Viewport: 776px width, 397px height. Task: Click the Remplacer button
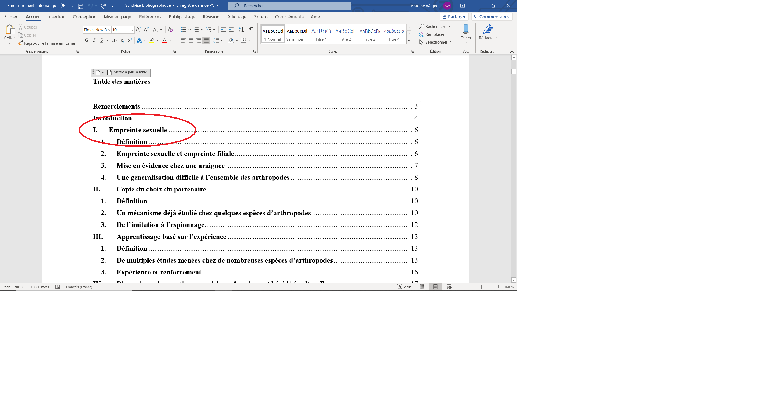[432, 34]
